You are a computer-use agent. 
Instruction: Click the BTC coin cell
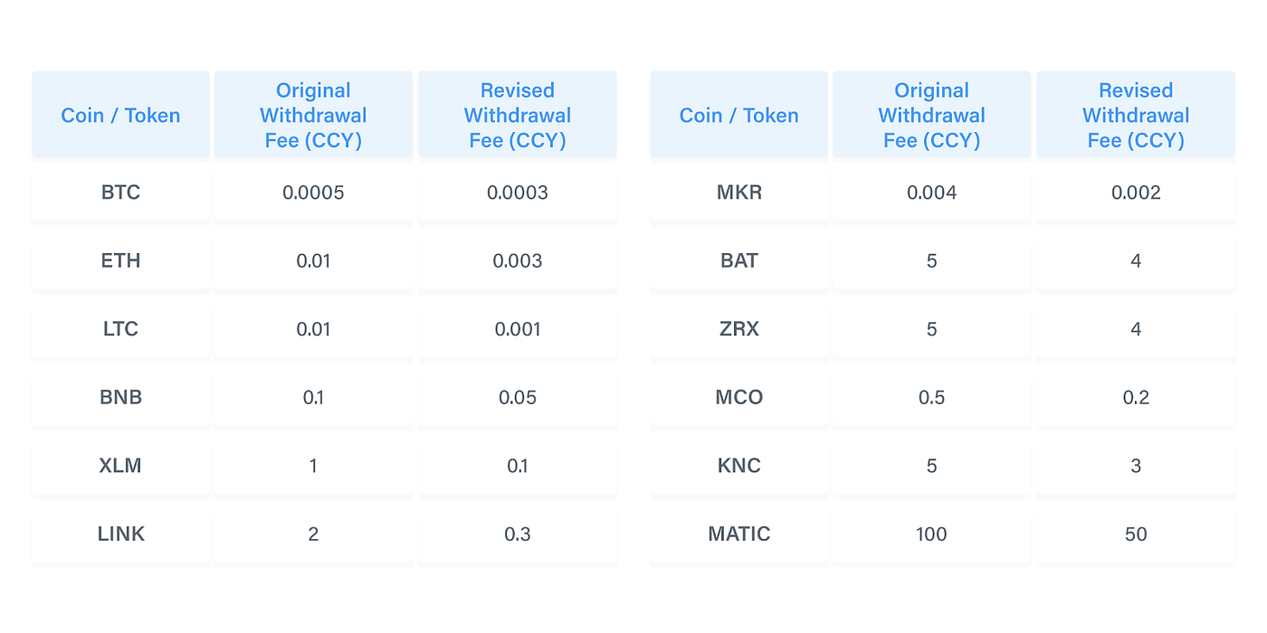[x=120, y=193]
